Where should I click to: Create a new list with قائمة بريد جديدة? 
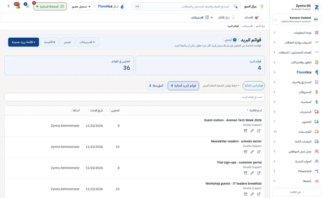tap(24, 42)
